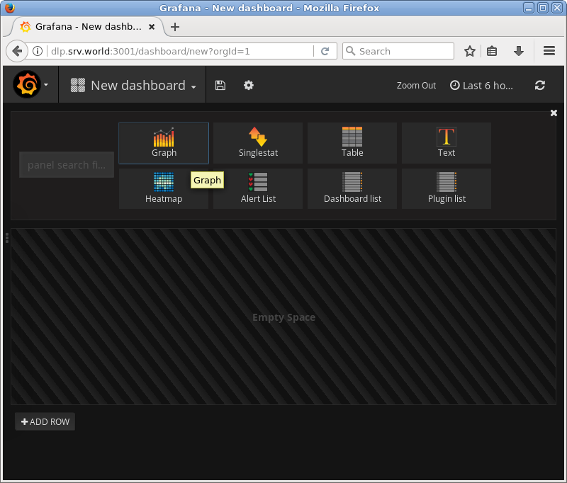The width and height of the screenshot is (567, 483).
Task: Go back to the previous page
Action: (x=17, y=51)
